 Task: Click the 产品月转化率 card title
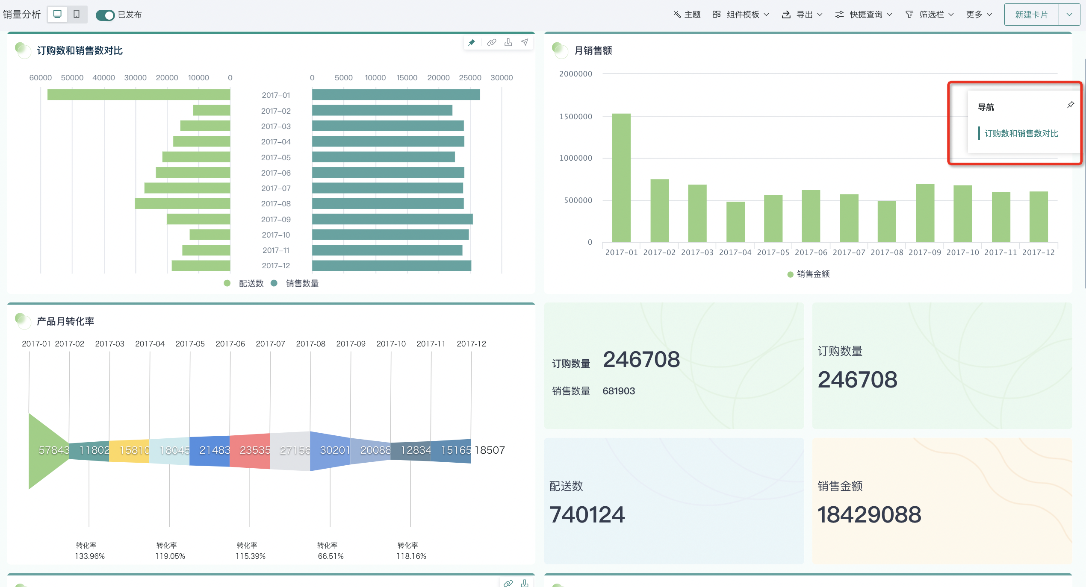point(65,321)
